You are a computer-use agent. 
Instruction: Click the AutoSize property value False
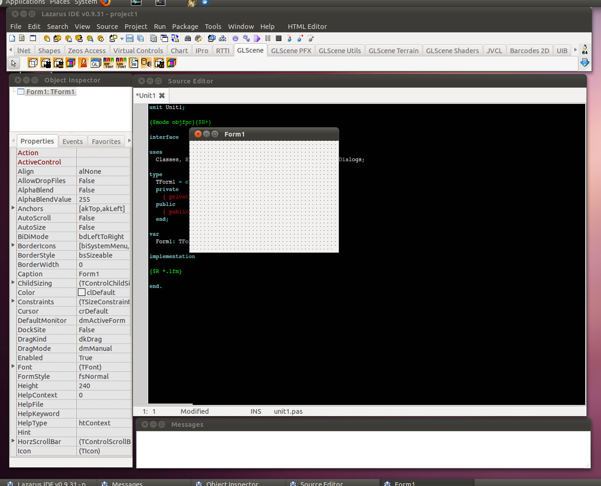click(x=104, y=227)
